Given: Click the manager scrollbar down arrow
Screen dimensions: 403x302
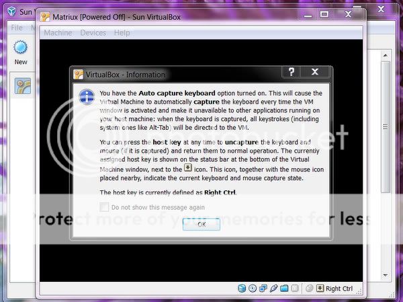Looking at the screenshot, I should [385, 275].
